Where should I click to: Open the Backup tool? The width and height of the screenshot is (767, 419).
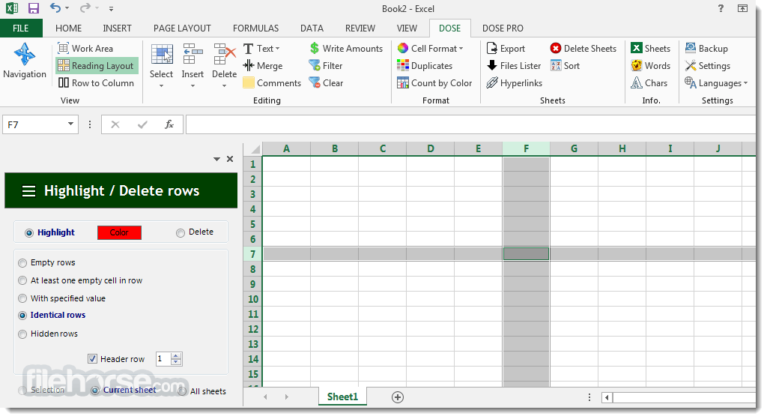click(706, 48)
